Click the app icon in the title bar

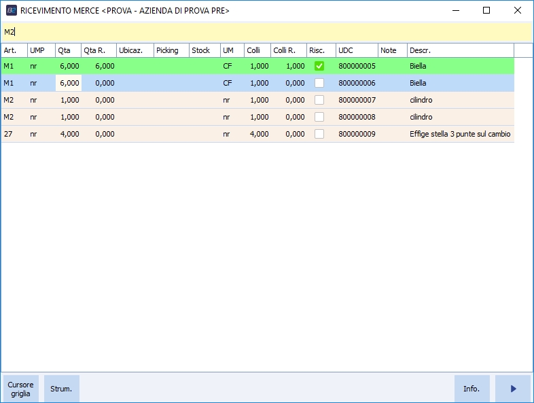12,10
